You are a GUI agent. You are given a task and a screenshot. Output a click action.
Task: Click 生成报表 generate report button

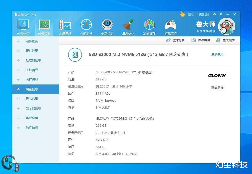(225, 40)
